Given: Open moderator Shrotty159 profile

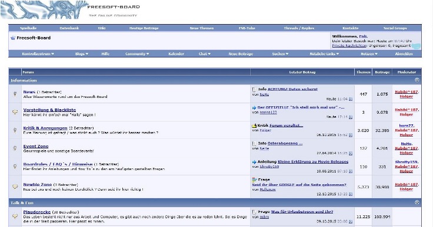Looking at the screenshot, I should (406, 162).
